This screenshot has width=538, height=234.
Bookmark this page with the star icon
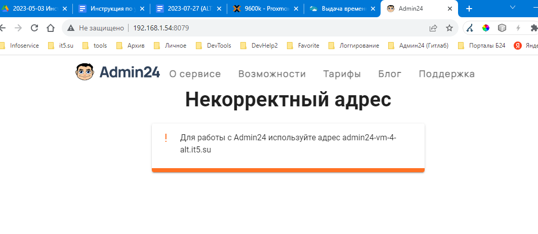coord(449,28)
